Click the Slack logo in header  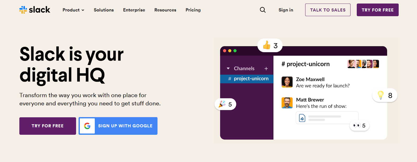(35, 10)
